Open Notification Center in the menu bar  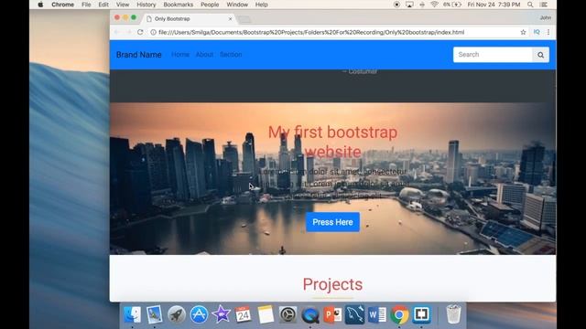click(x=544, y=5)
